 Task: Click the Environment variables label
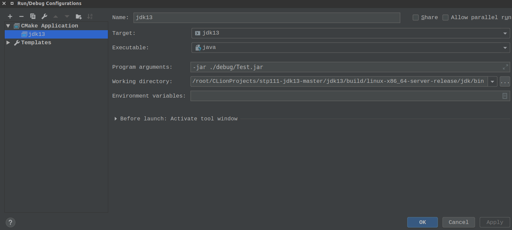click(149, 96)
